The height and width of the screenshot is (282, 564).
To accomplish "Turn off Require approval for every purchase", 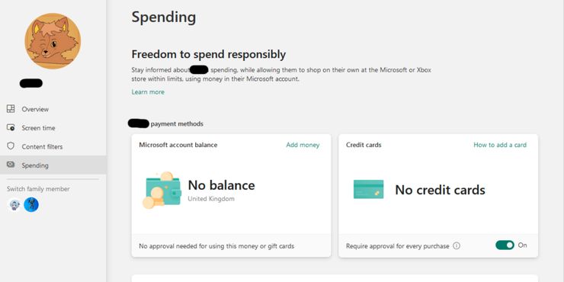I will point(505,245).
